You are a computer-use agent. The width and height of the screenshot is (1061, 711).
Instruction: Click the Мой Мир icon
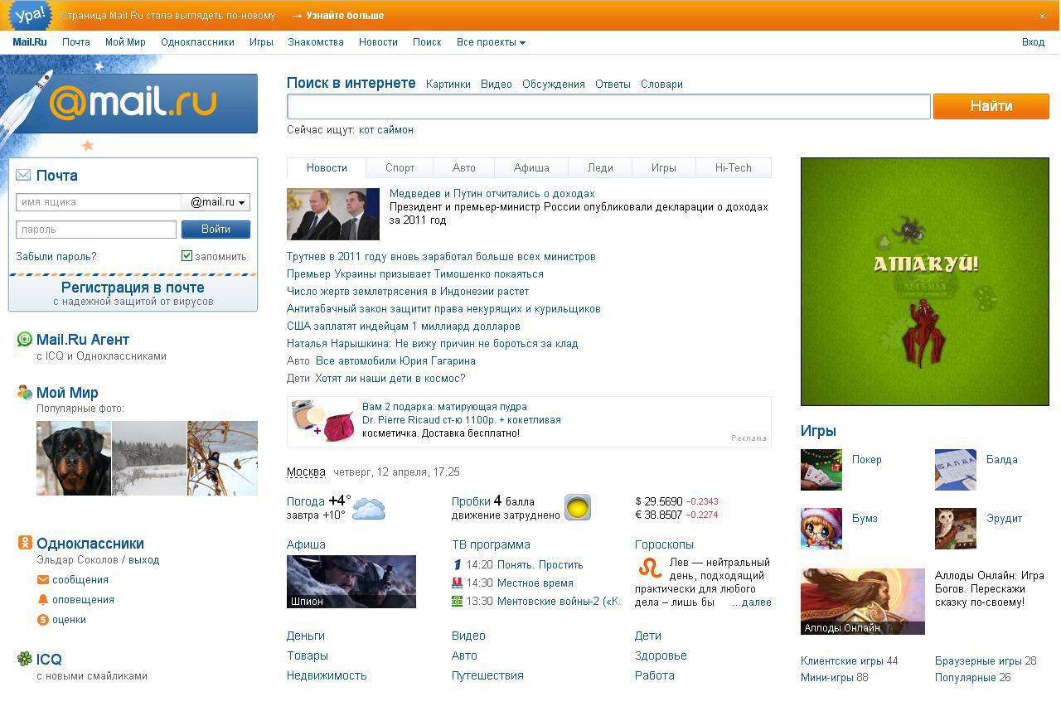[25, 393]
